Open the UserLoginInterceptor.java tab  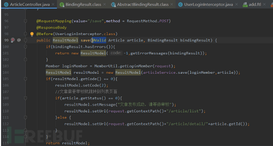pyautogui.click(x=208, y=4)
